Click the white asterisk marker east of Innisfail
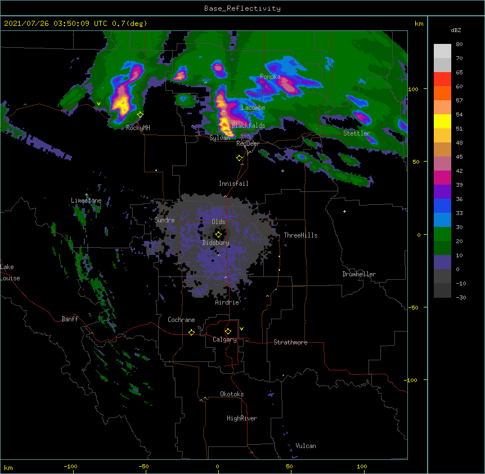 coord(282,171)
